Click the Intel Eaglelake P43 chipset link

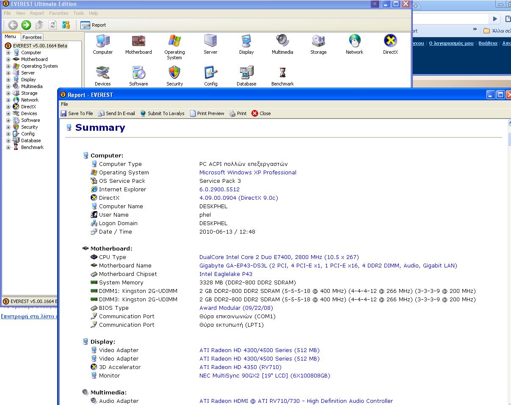point(226,274)
